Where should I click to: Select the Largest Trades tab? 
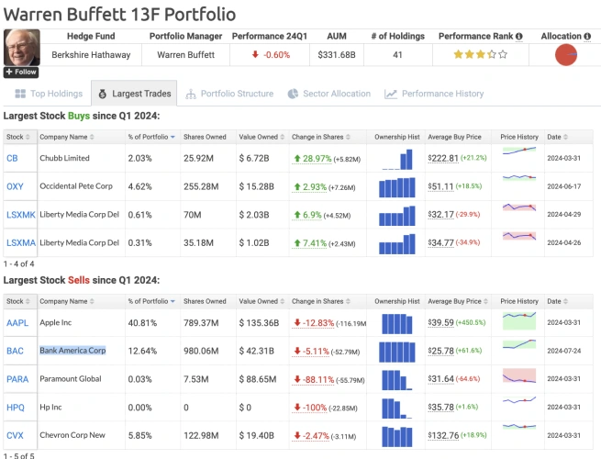click(134, 94)
